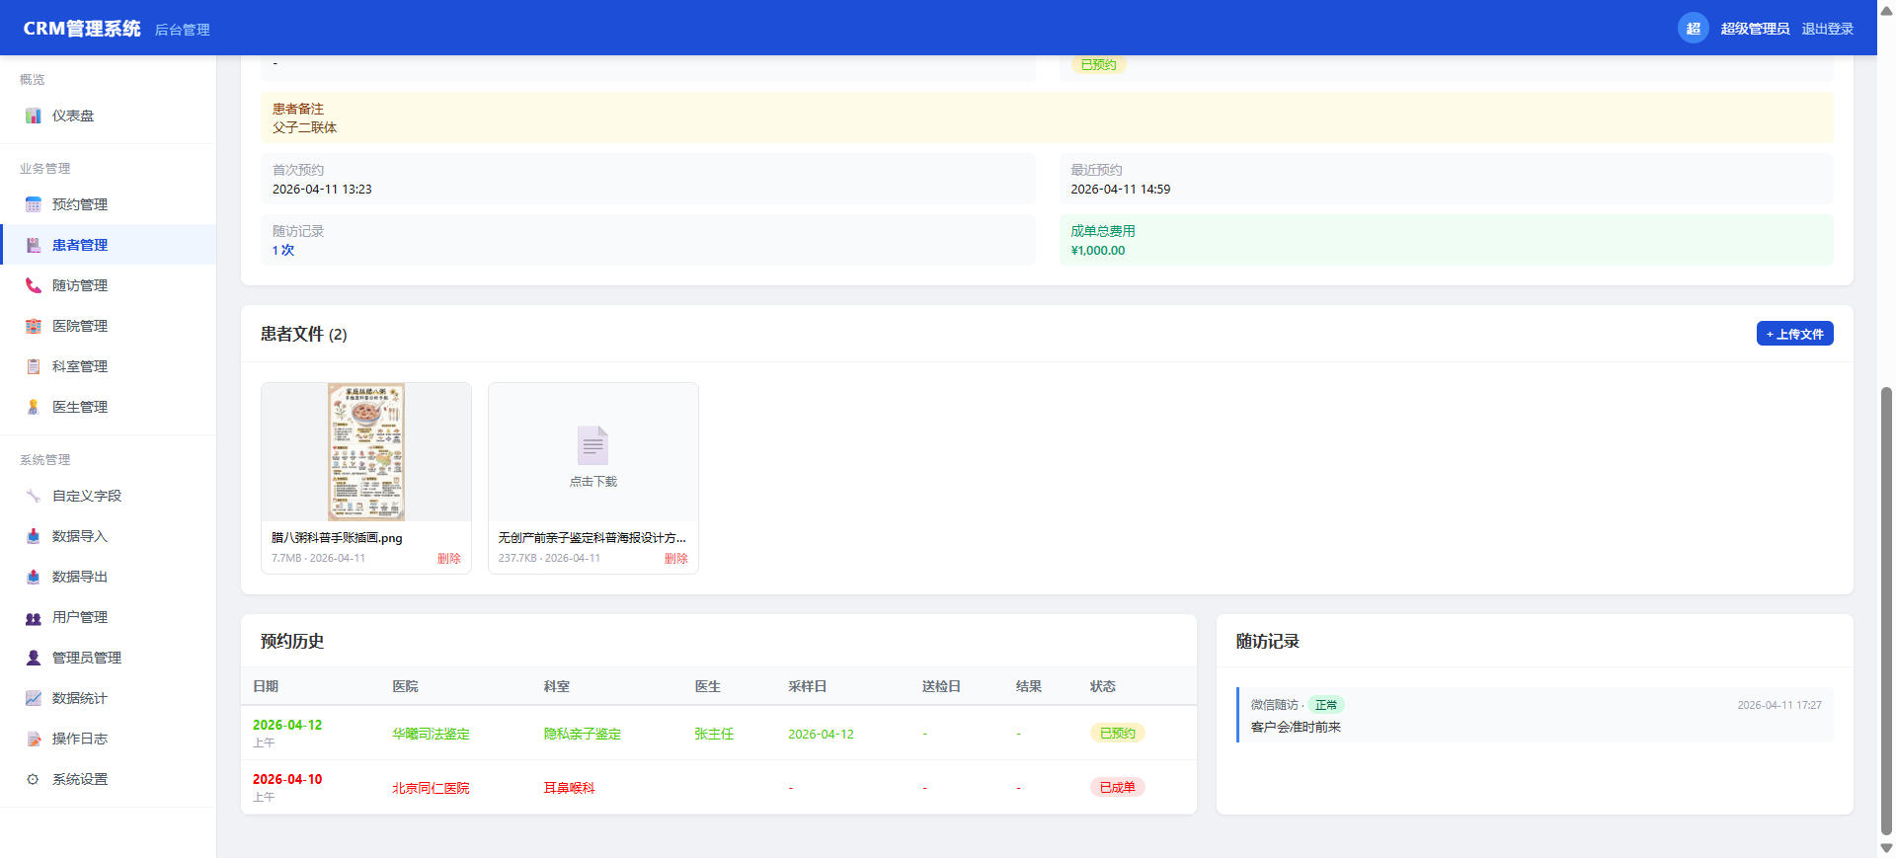Click the gear icon for 系统设置
Screen dimensions: 1896x858
pos(34,779)
